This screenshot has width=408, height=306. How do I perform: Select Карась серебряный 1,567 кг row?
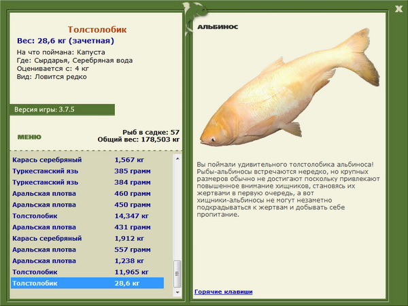coord(88,160)
